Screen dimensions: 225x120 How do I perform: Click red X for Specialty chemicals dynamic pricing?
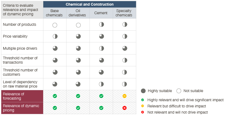[125, 108]
